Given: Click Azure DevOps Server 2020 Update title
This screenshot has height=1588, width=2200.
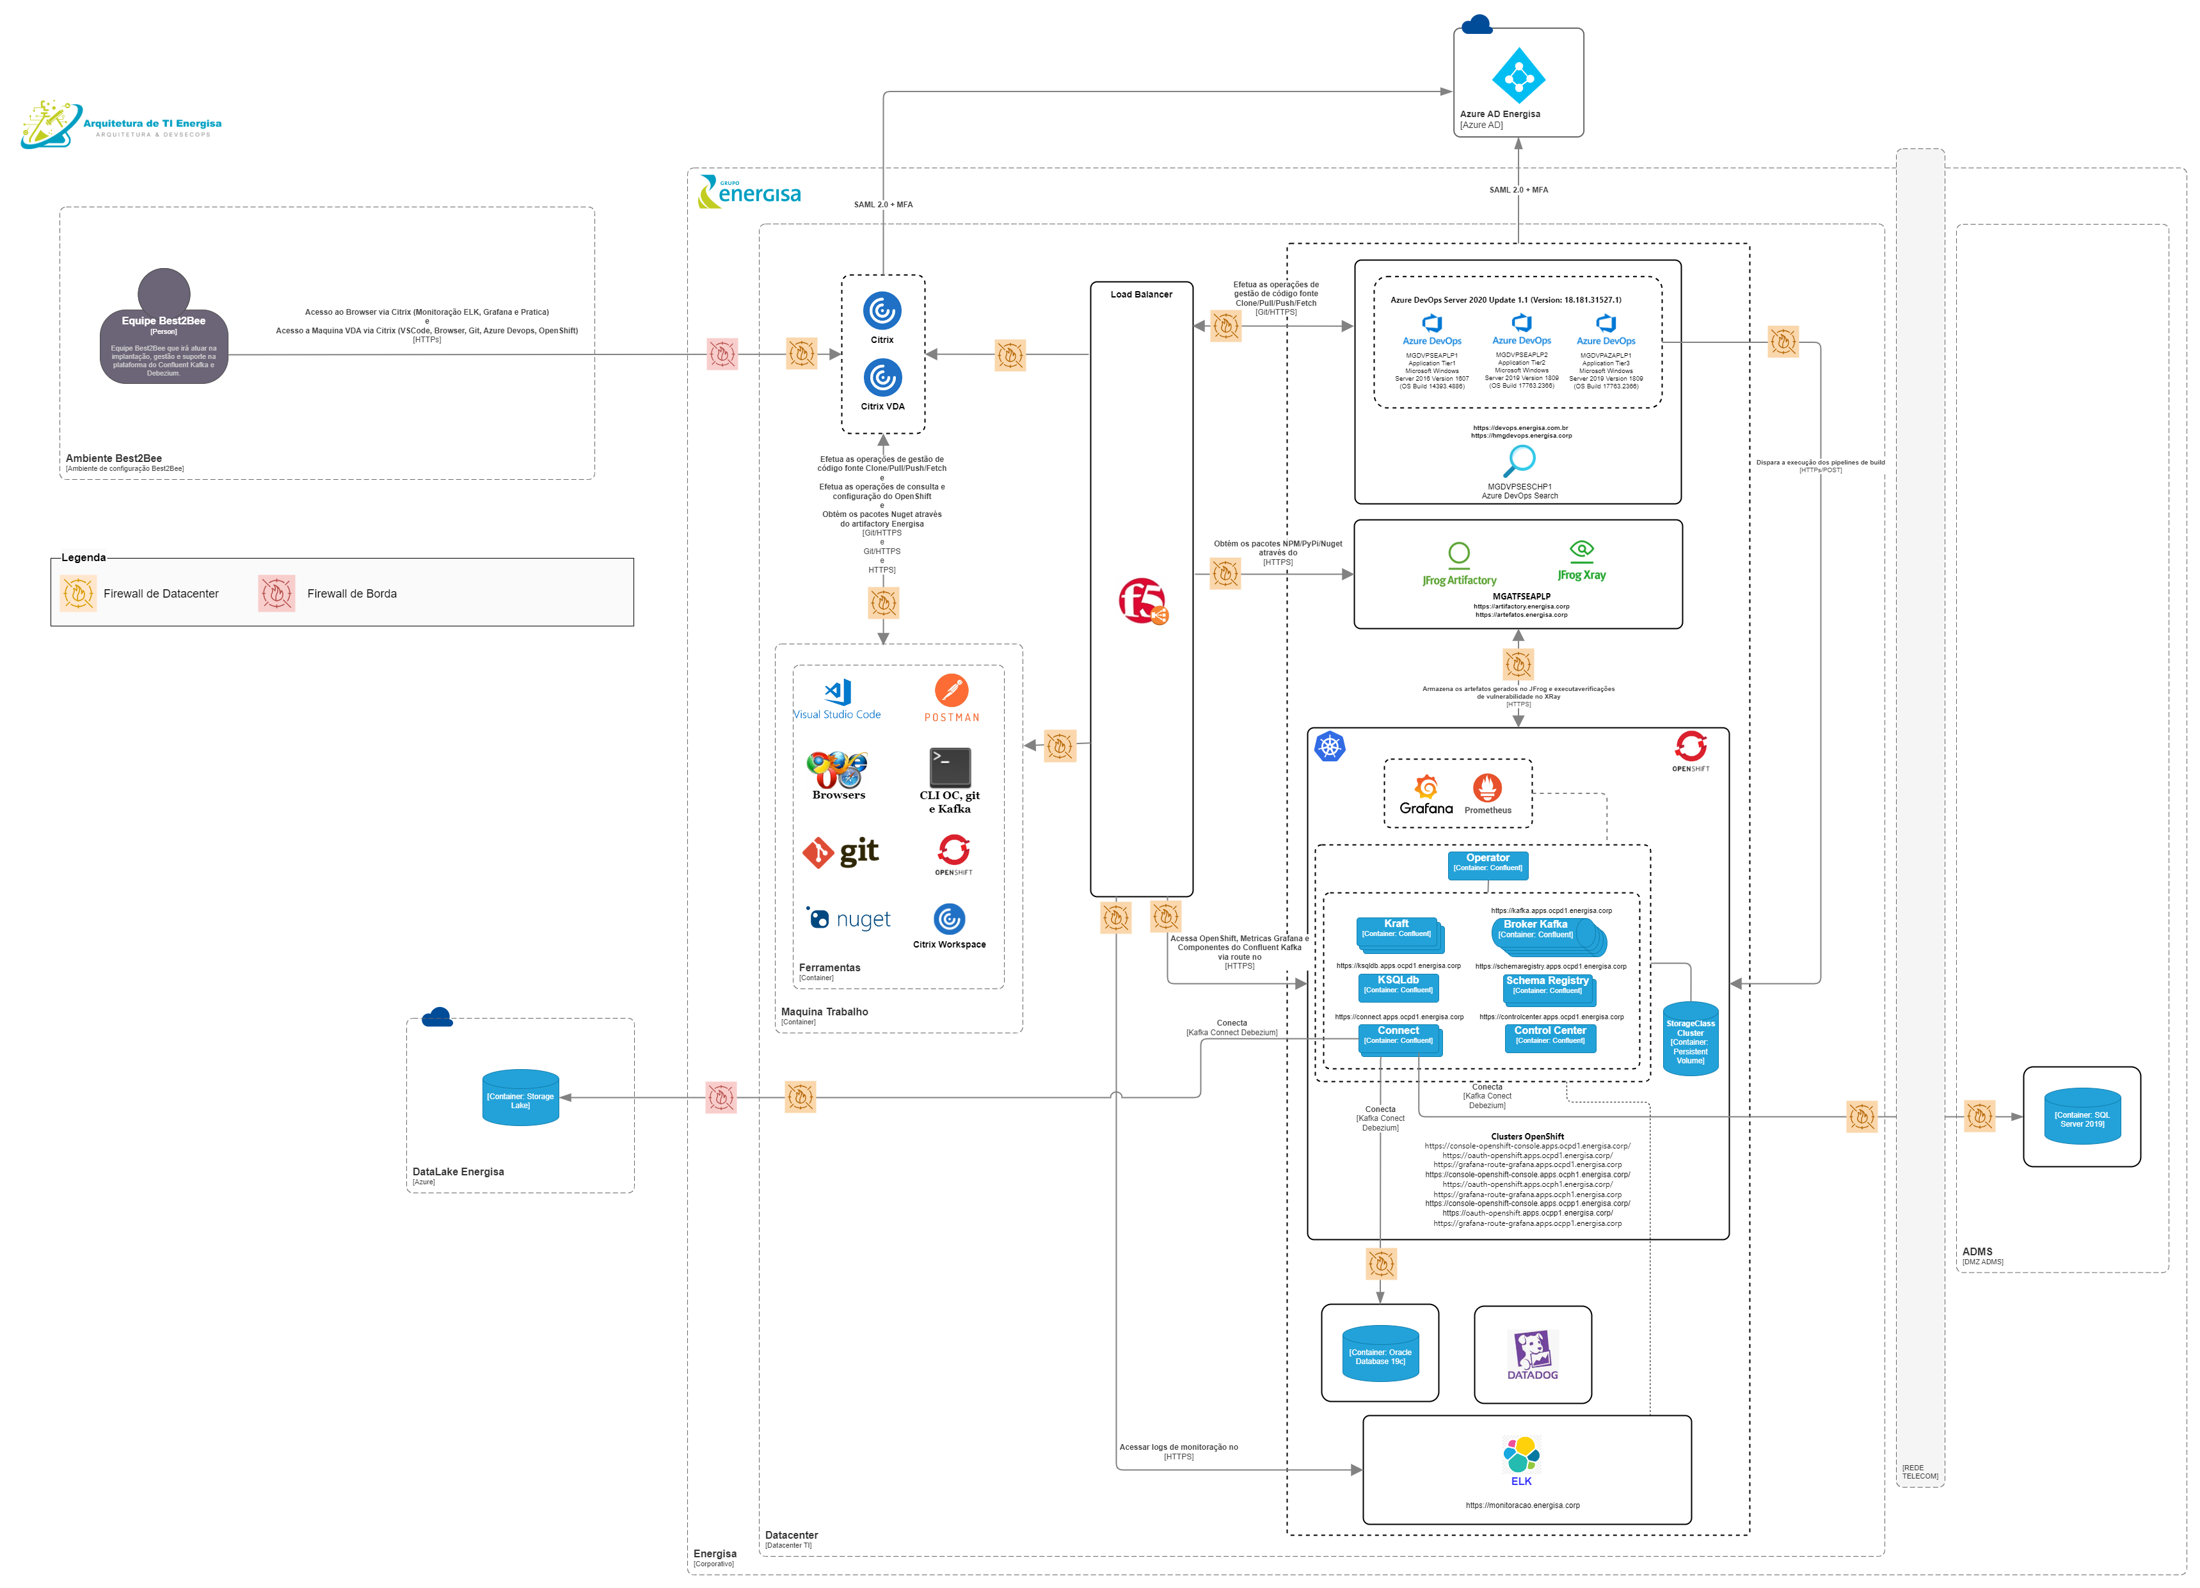Looking at the screenshot, I should pyautogui.click(x=1506, y=300).
